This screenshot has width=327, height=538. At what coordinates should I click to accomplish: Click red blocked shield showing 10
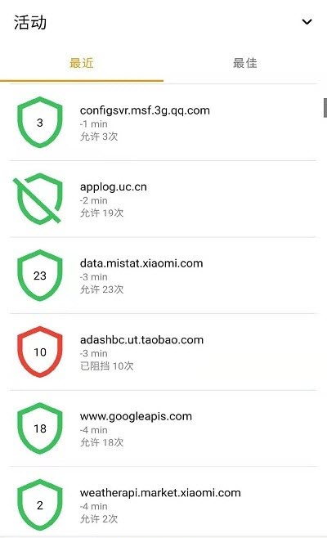click(40, 352)
